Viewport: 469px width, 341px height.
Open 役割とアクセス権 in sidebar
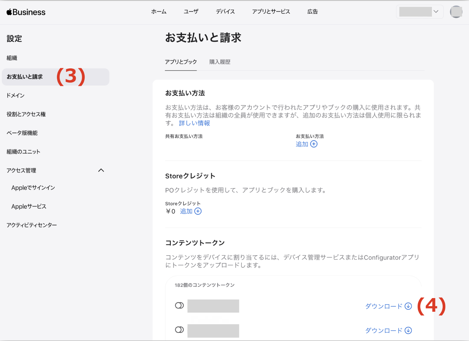26,114
